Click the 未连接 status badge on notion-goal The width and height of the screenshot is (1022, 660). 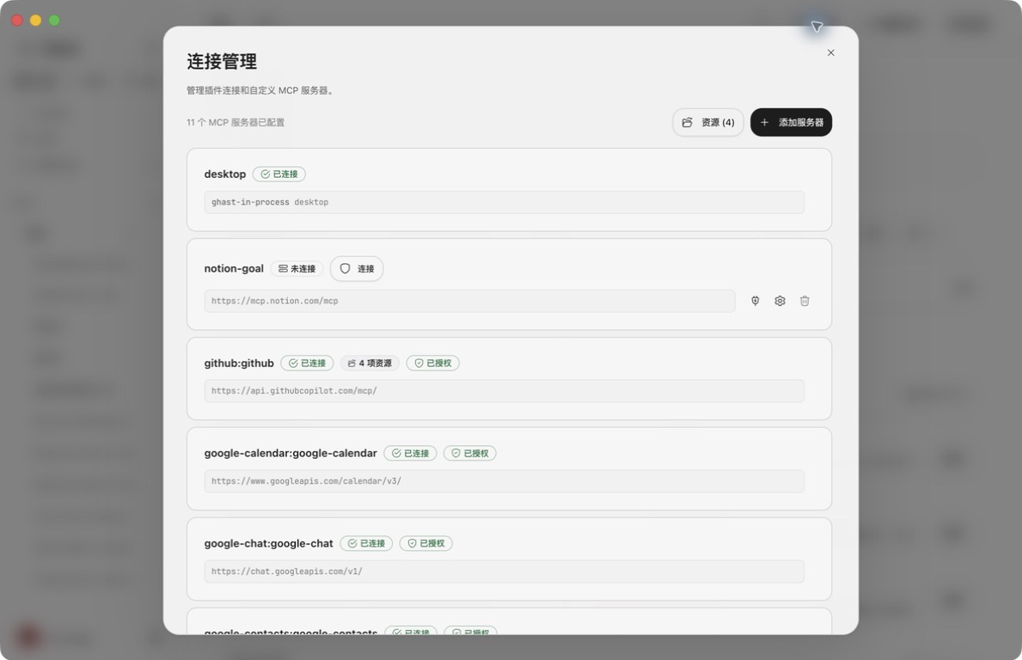[297, 268]
